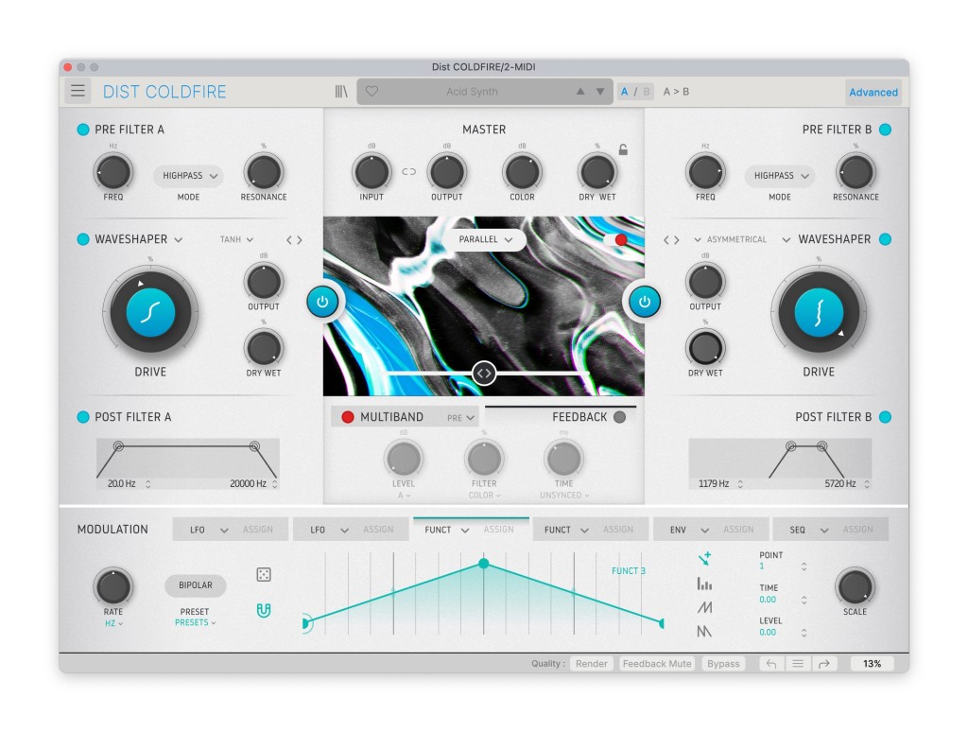This screenshot has width=968, height=732.
Task: Click the Advanced button
Action: (x=873, y=92)
